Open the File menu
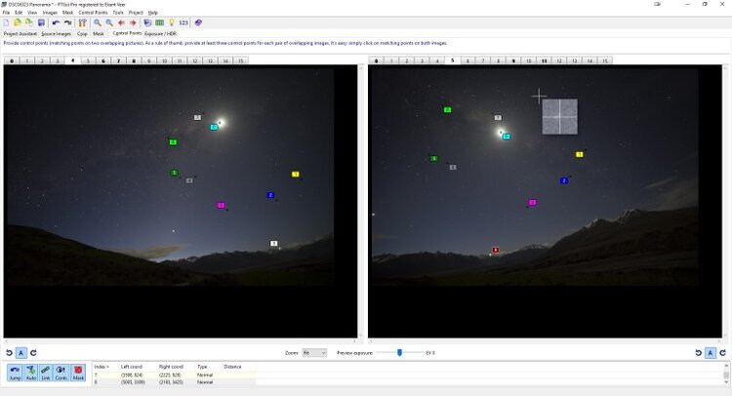 tap(6, 13)
